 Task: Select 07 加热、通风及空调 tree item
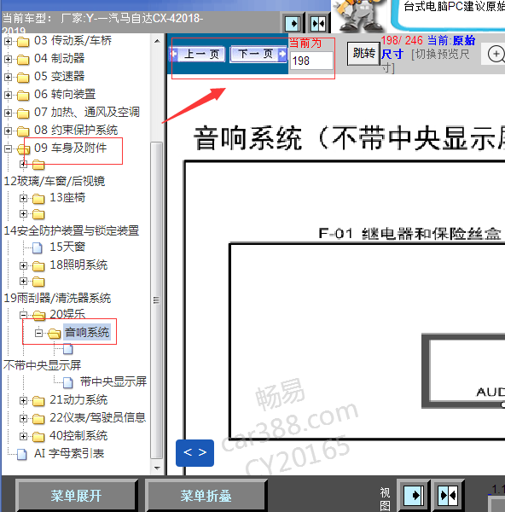pyautogui.click(x=87, y=112)
